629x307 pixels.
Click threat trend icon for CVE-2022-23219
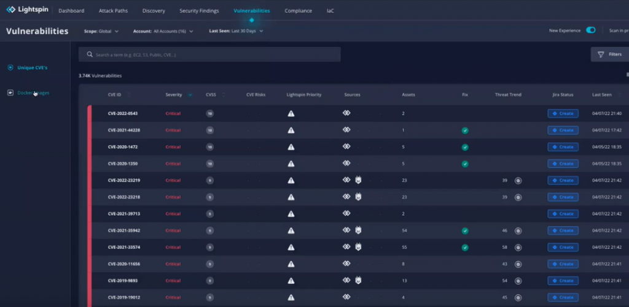(x=518, y=181)
